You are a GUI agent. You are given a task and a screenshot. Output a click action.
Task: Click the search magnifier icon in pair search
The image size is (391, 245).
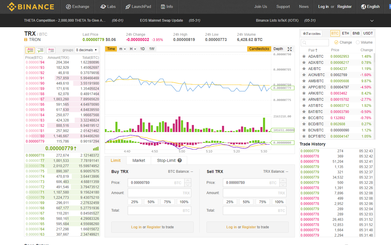305,43
